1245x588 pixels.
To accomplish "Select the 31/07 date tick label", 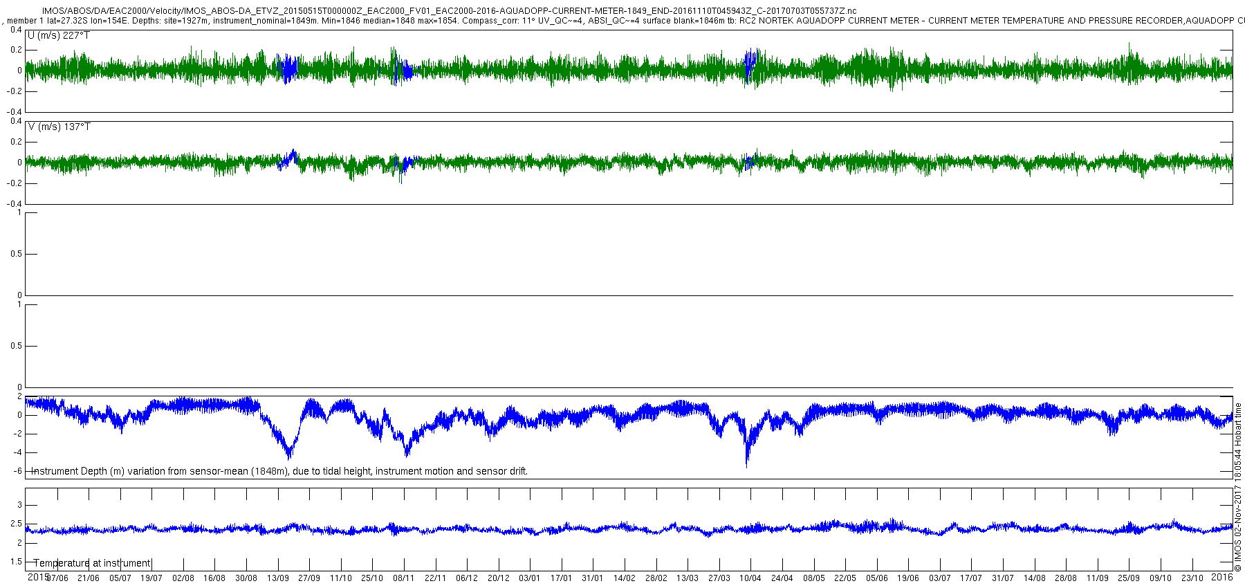I will [1003, 578].
